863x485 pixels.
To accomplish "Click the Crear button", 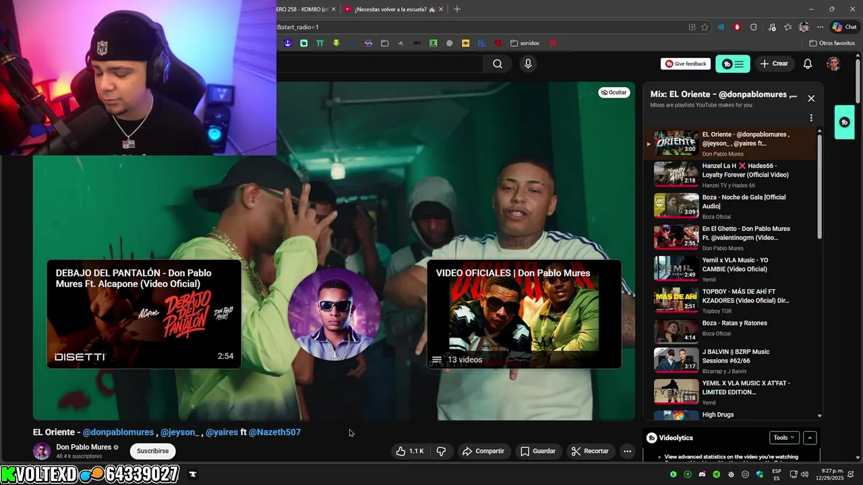I will tap(774, 64).
